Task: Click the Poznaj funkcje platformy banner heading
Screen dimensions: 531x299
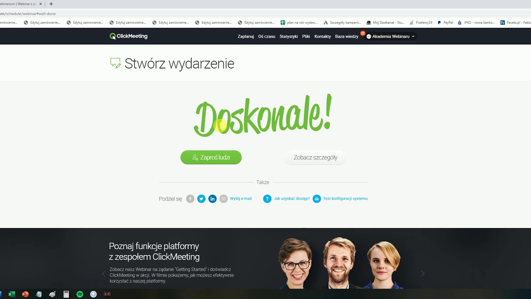Action: (x=154, y=251)
